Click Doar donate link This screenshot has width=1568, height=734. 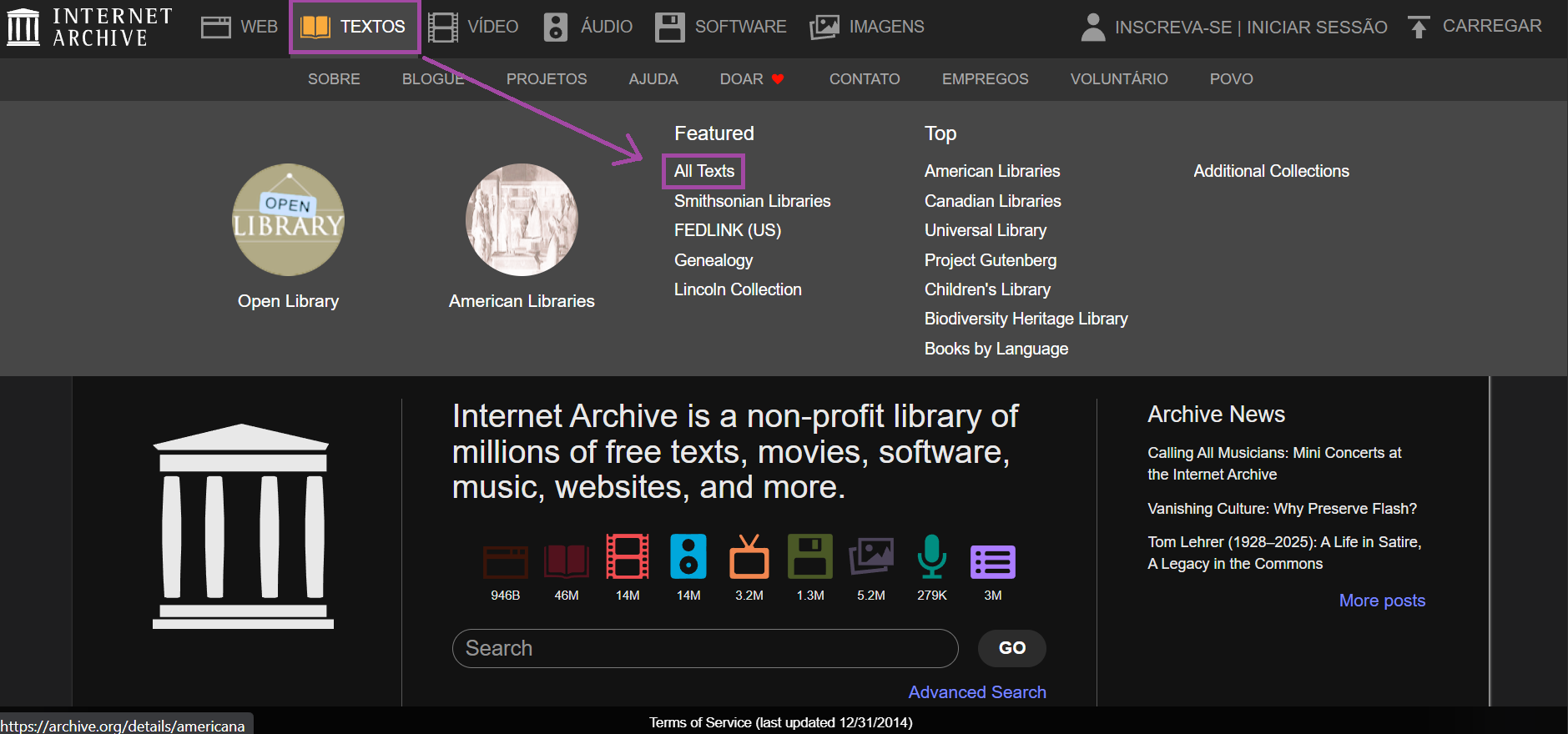[x=752, y=79]
